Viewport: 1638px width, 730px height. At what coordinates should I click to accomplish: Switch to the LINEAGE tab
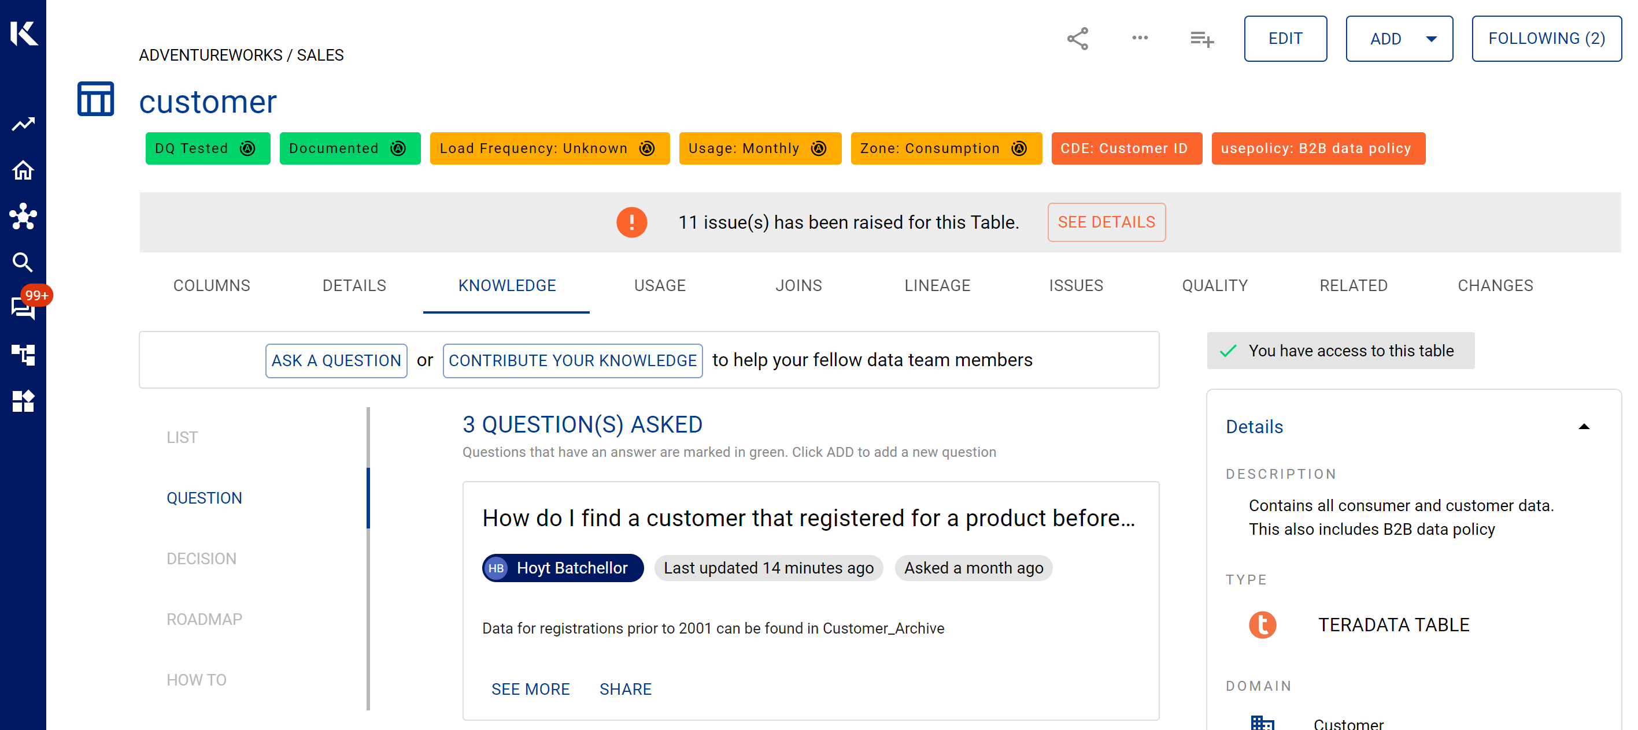coord(937,285)
